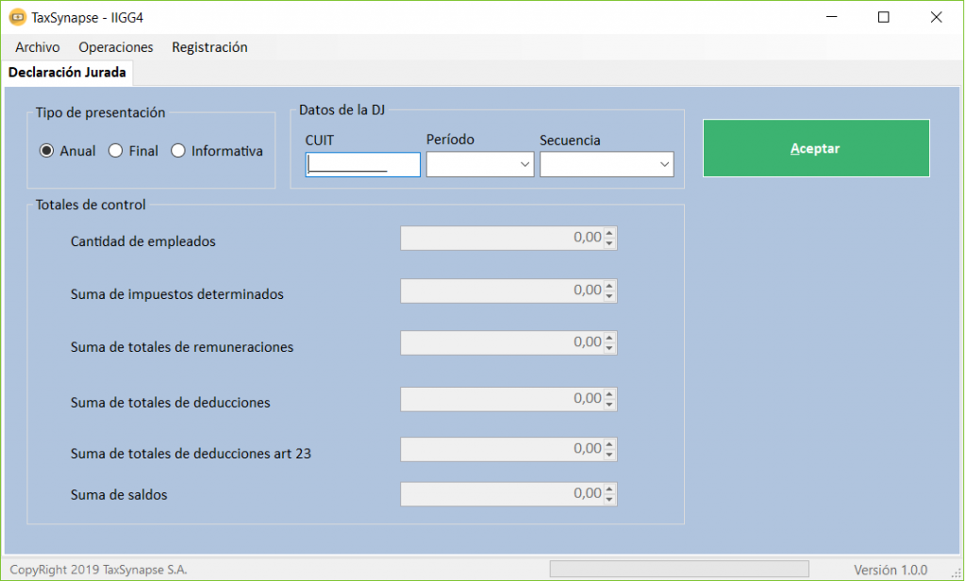Click the TaxSynapse app icon in title bar
Viewport: 966px width, 581px height.
[17, 17]
